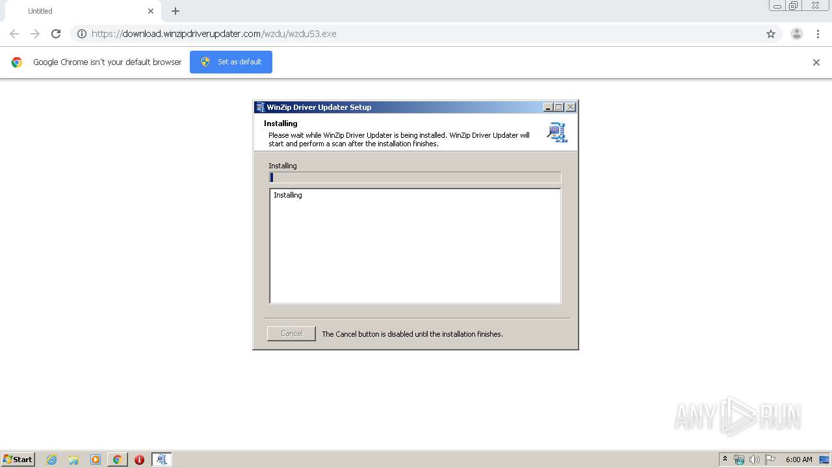This screenshot has height=468, width=832.
Task: Bookmark this page with the star icon
Action: click(771, 34)
